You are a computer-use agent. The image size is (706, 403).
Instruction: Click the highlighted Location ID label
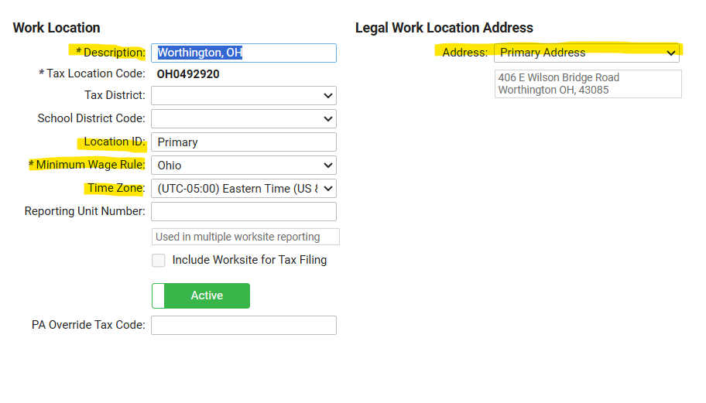[x=114, y=142]
